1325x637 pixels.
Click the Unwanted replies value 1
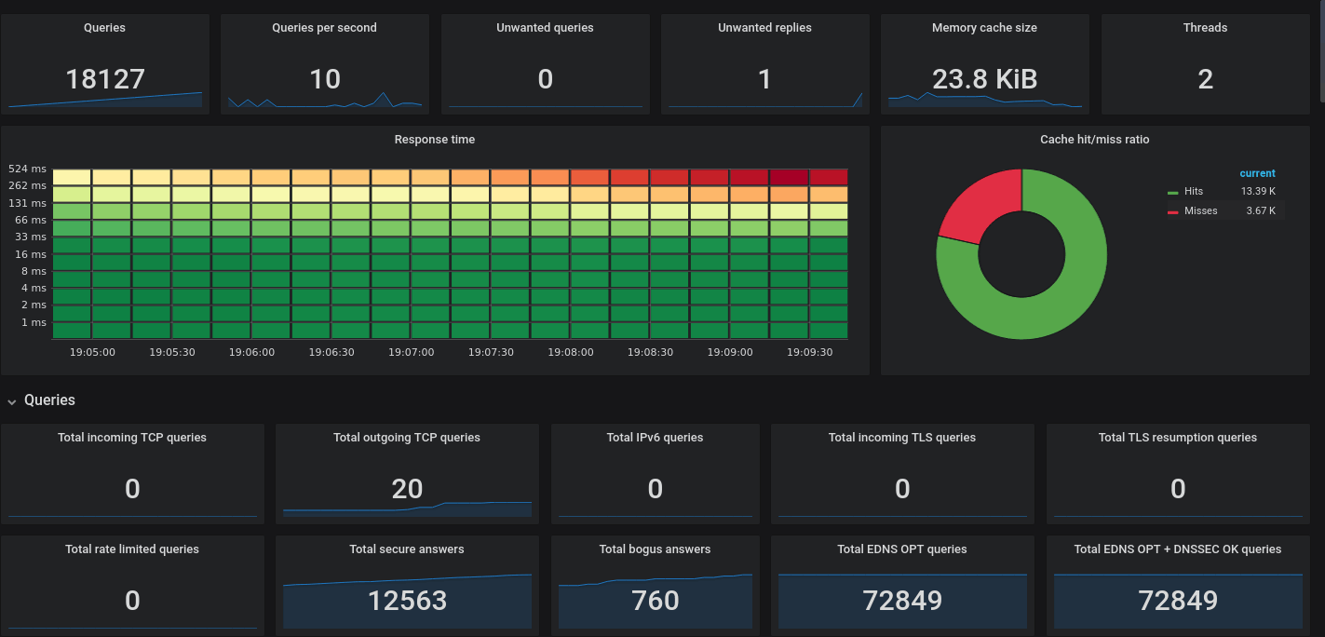tap(764, 79)
